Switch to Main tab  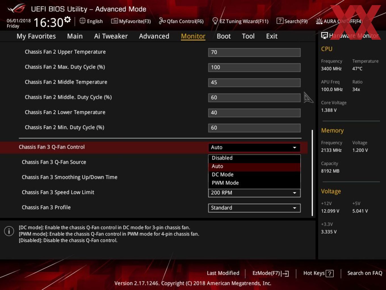[x=75, y=36]
